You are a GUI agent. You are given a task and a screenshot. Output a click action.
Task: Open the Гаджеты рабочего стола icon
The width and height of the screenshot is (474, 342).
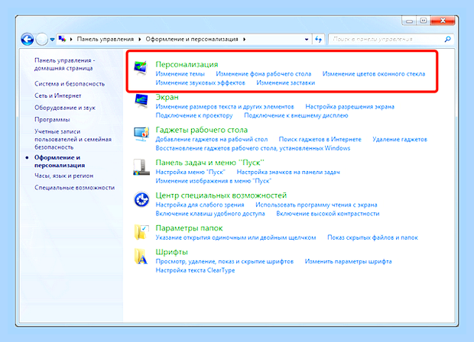(x=141, y=134)
